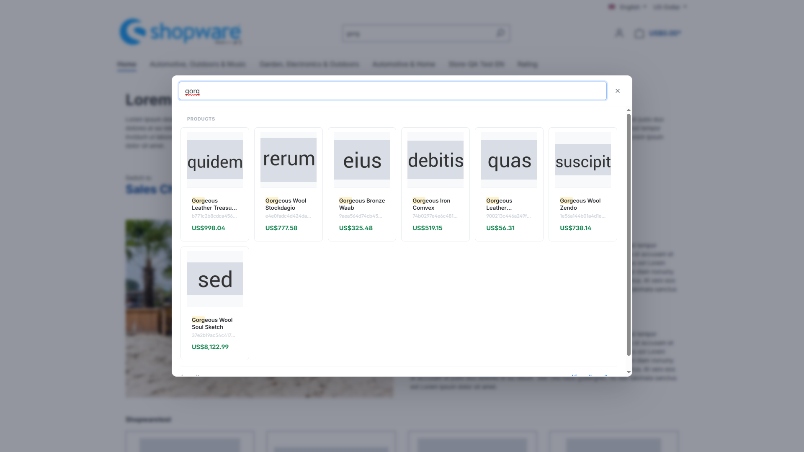Click the search input containing 'gorg'
Image resolution: width=804 pixels, height=452 pixels.
[x=392, y=91]
